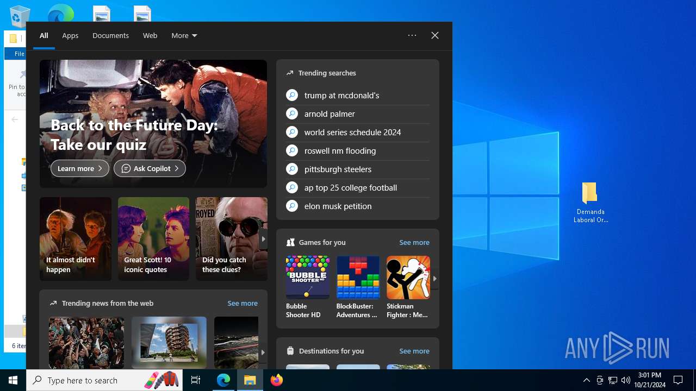Advance Back to the Future cards arrow
696x391 pixels.
coord(263,239)
